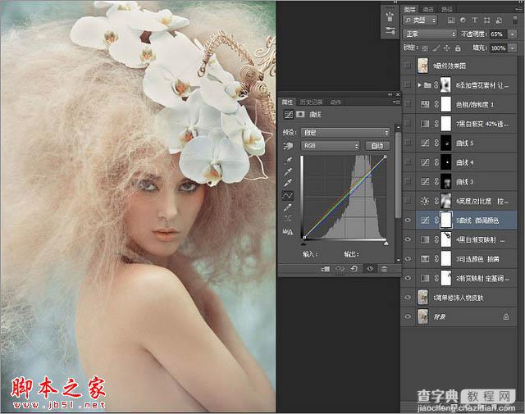Viewport: 525px width, 414px height.
Task: Hide the 4黑白渐变映射 layer
Action: [409, 239]
